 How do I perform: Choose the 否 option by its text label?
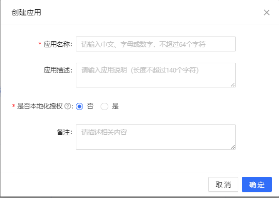[x=90, y=106]
